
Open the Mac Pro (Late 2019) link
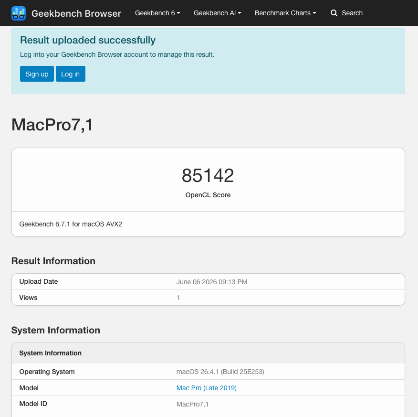point(206,388)
